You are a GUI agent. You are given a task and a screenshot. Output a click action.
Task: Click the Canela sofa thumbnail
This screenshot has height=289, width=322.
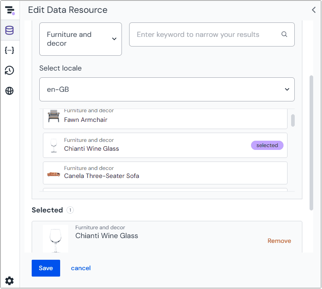point(54,174)
